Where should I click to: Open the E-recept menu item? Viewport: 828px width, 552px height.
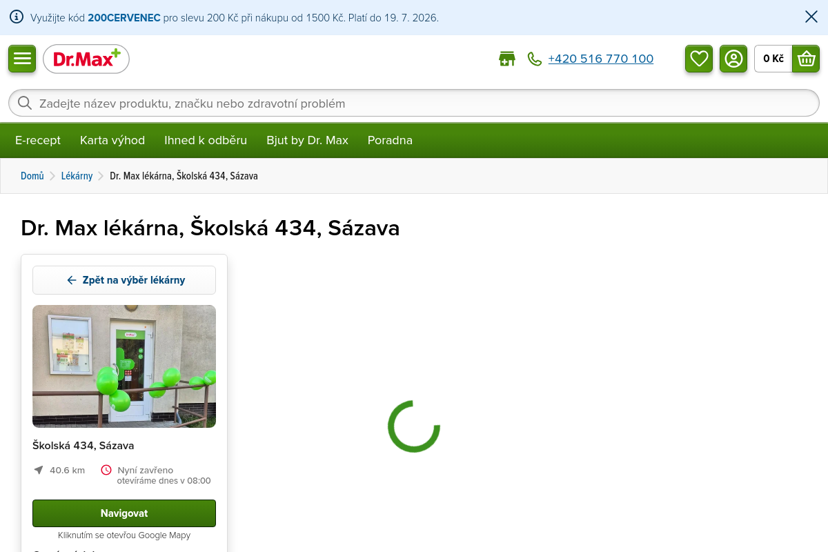pos(38,140)
